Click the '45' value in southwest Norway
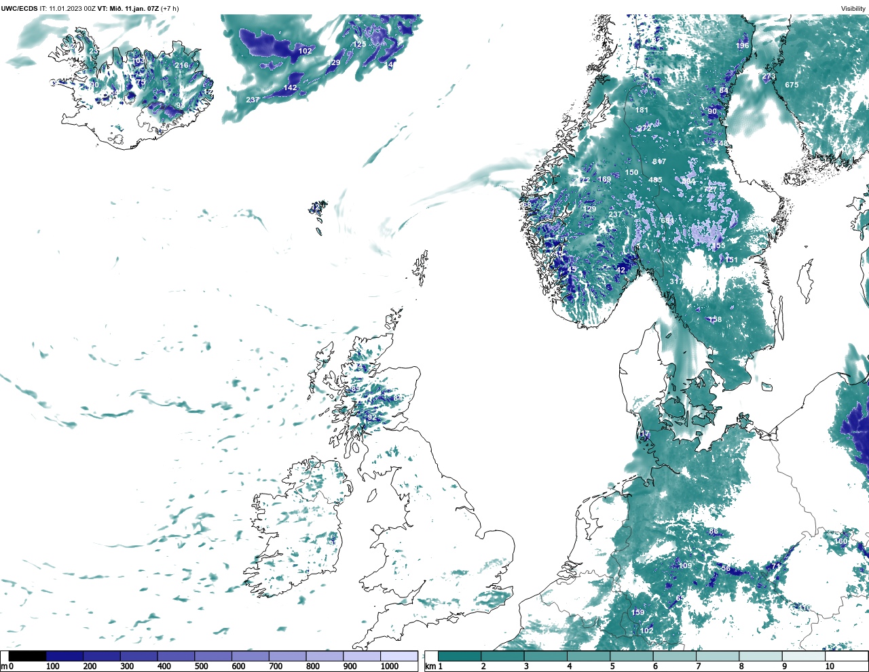This screenshot has height=672, width=869. pyautogui.click(x=572, y=269)
